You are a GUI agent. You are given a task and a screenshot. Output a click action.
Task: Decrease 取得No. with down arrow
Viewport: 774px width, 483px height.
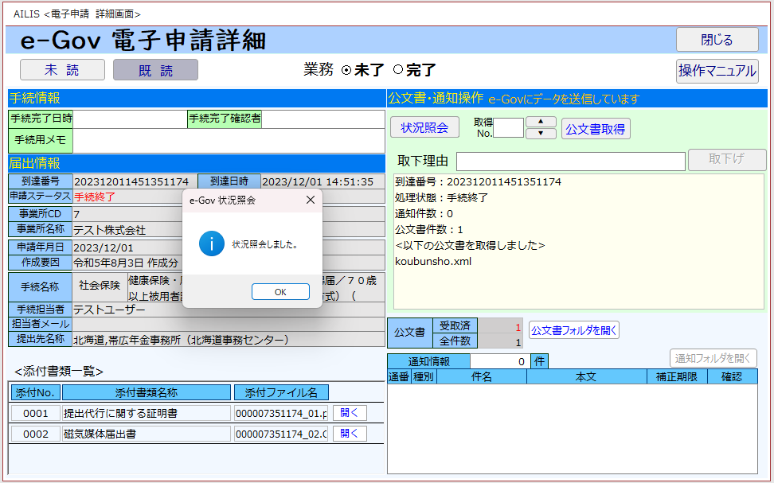pos(541,134)
